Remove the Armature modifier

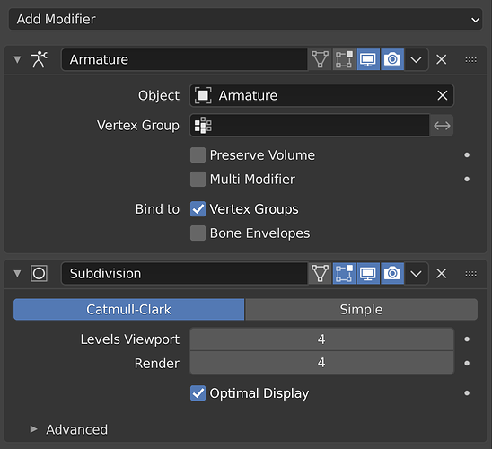(x=441, y=59)
